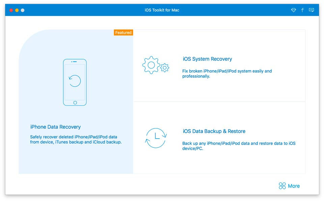The width and height of the screenshot is (324, 201).
Task: Click 'Safely recover deleted iPhone/iPad/iPod data' description
Action: 76,139
